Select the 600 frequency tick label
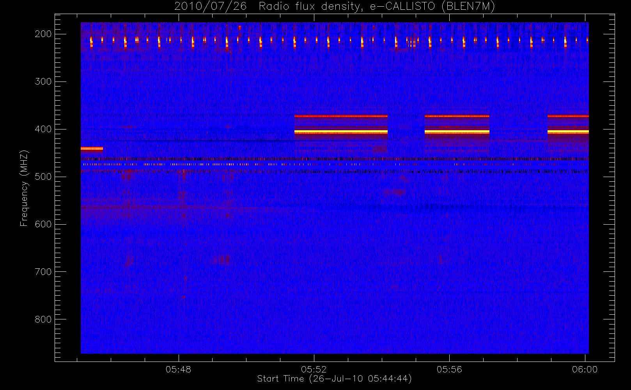This screenshot has height=390, width=631. (43, 224)
